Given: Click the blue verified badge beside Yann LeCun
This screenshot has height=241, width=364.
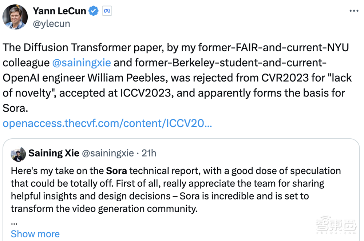Looking at the screenshot, I should click(x=94, y=11).
